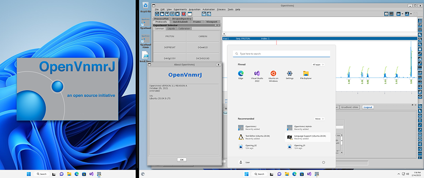Click the Start menu search field
This screenshot has height=178, width=424.
282,54
